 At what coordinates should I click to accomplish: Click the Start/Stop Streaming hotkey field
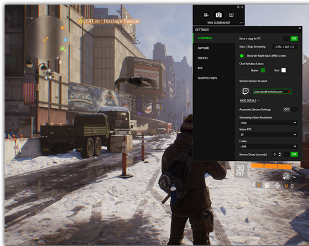(285, 47)
